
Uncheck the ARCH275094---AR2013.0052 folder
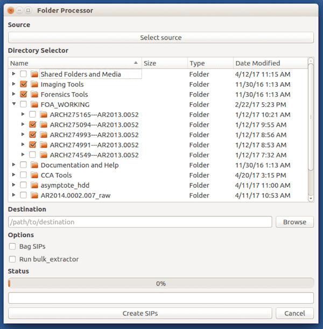32,125
